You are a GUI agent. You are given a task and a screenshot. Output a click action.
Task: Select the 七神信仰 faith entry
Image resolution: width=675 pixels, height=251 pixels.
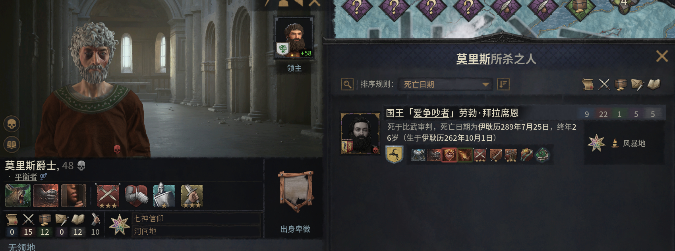(x=196, y=218)
